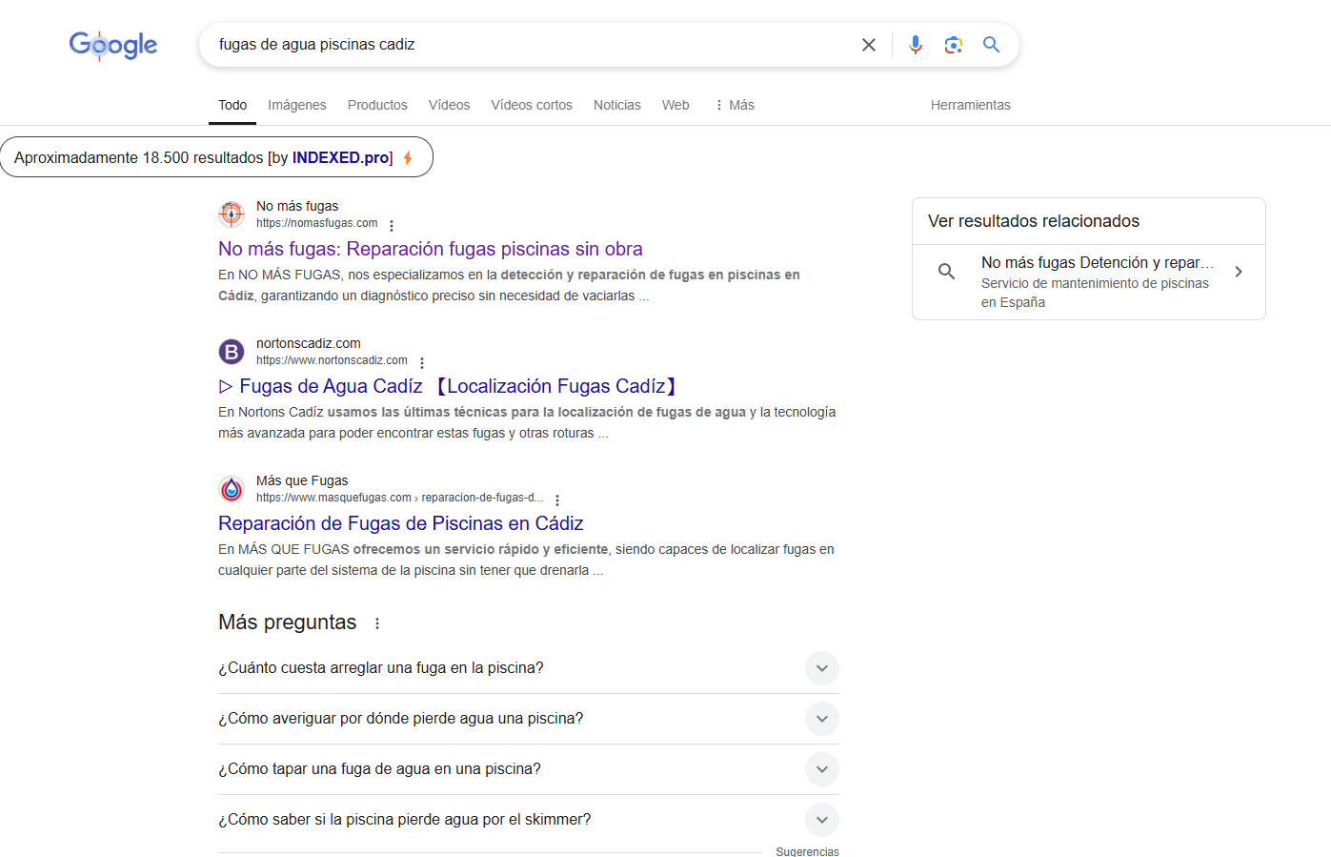Viewport: 1331px width, 857px height.
Task: Open Google Lens image search
Action: tap(953, 45)
